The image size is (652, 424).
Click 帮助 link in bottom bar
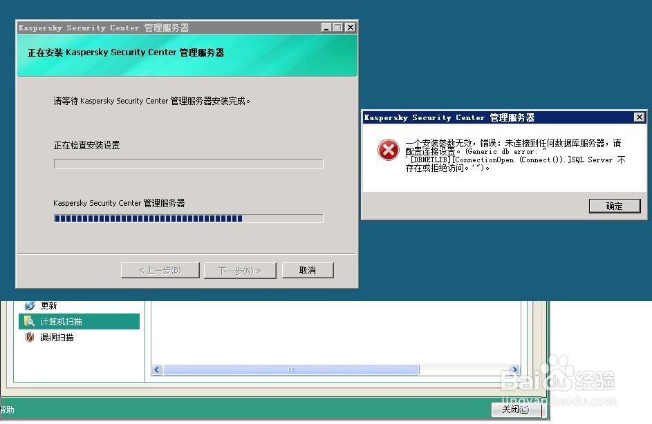click(x=7, y=410)
